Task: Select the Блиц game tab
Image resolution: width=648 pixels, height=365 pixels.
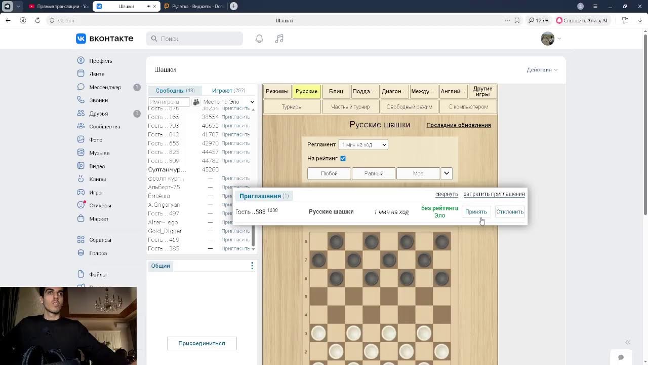Action: click(x=336, y=91)
